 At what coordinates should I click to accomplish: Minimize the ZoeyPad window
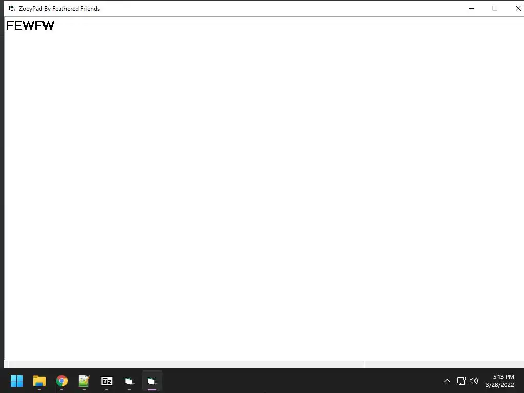(472, 8)
